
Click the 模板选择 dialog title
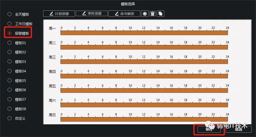pos(128,4)
